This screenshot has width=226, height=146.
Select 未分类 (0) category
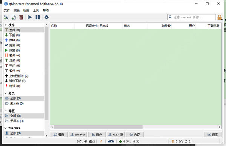[24, 103]
